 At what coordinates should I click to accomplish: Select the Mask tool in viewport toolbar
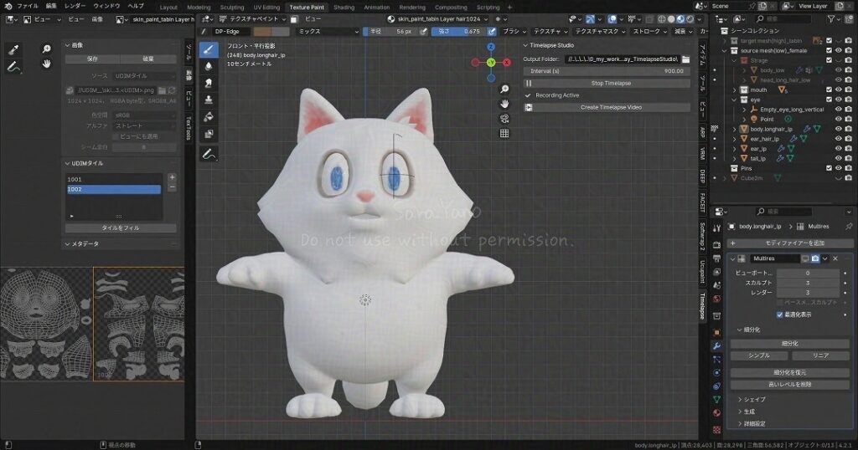tap(209, 134)
